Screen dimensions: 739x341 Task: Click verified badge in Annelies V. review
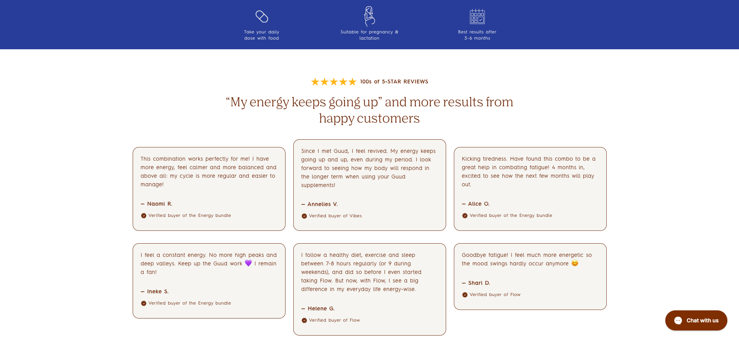(x=304, y=216)
